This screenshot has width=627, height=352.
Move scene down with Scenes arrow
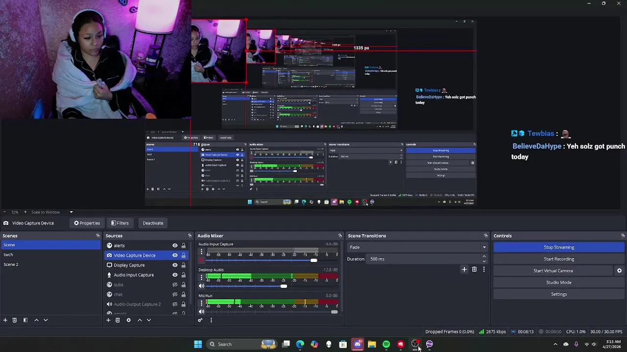coord(46,320)
